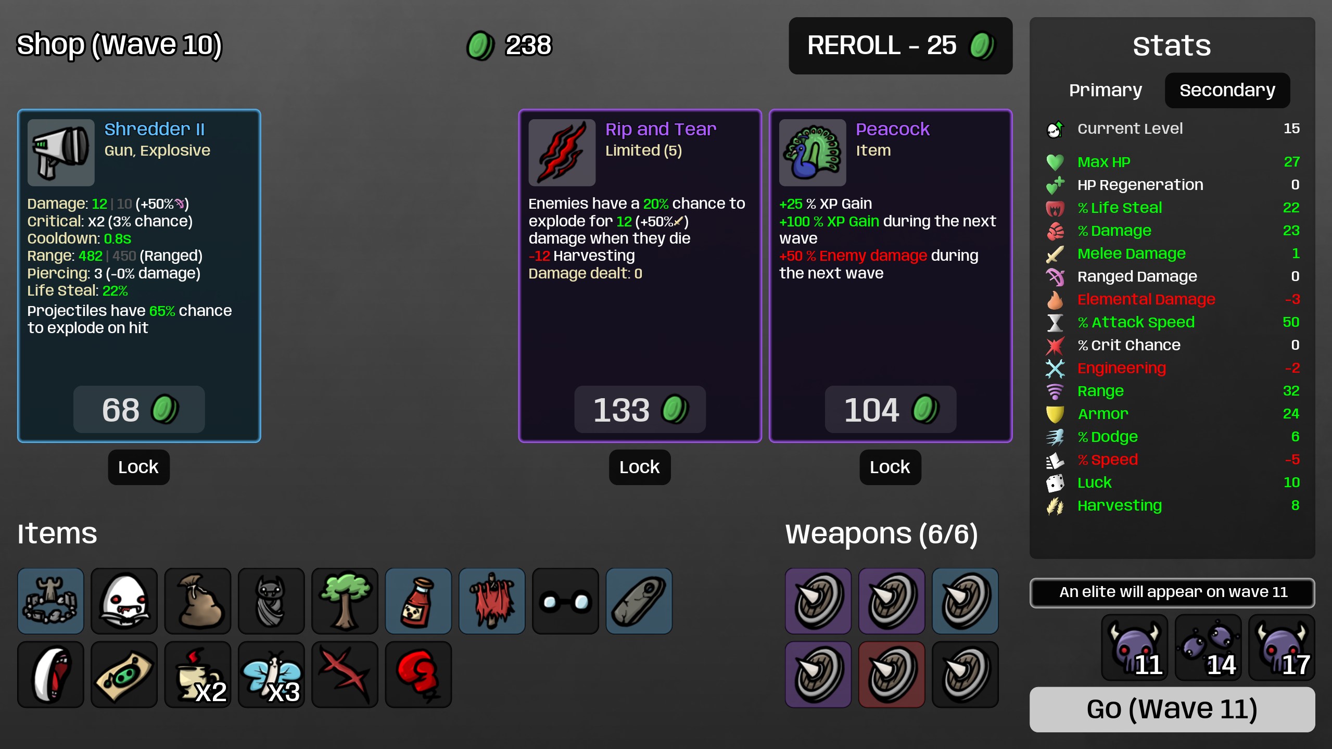Buy Rip and Tear for 133

(x=640, y=409)
